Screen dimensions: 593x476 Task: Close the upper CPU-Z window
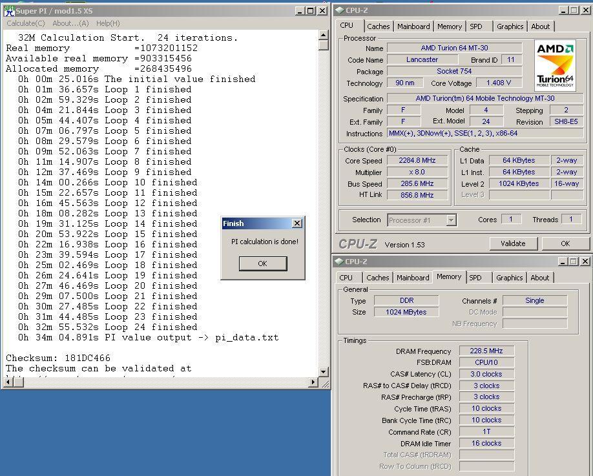tap(585, 10)
